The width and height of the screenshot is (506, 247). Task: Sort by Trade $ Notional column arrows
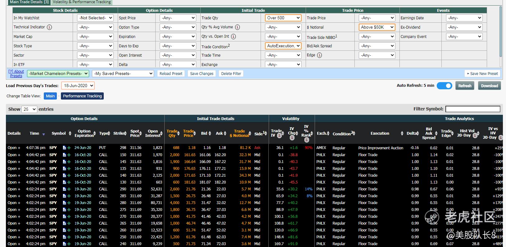click(250, 133)
